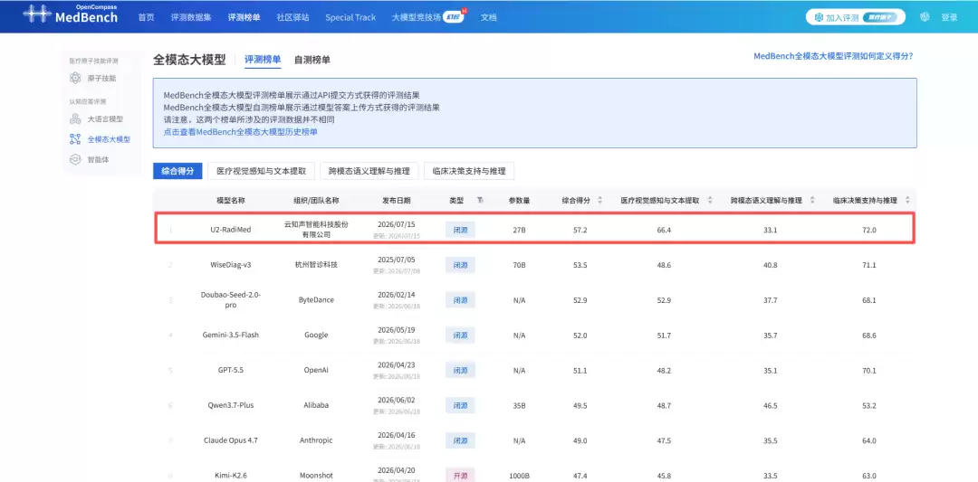
Task: Click the 智能体 sidebar icon
Action: [x=75, y=159]
